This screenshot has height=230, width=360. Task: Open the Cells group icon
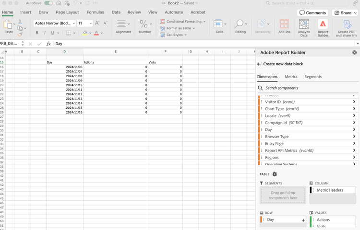coord(218,24)
